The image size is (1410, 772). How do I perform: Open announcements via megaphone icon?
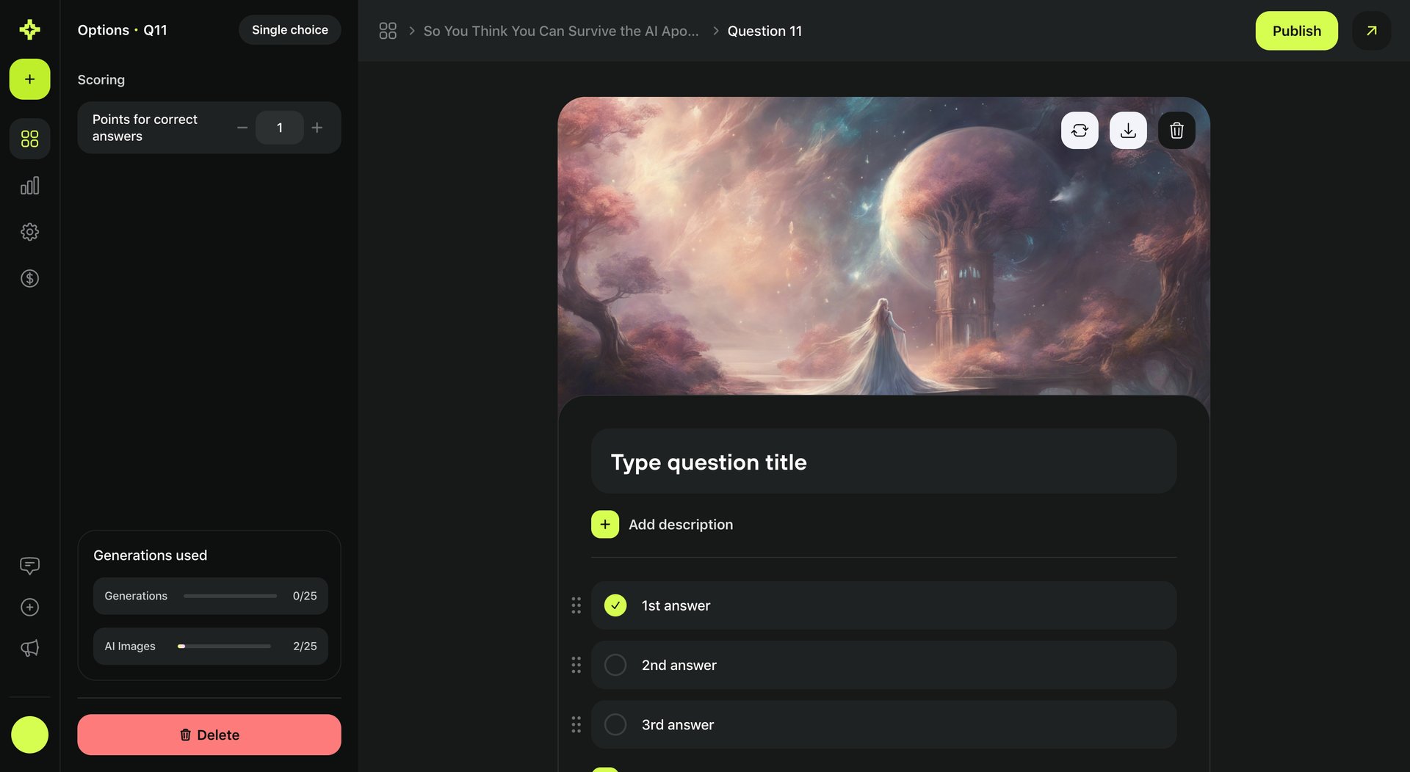(x=29, y=648)
